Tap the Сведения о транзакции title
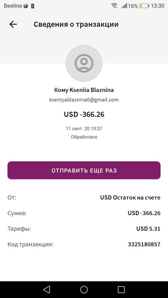 tap(76, 24)
